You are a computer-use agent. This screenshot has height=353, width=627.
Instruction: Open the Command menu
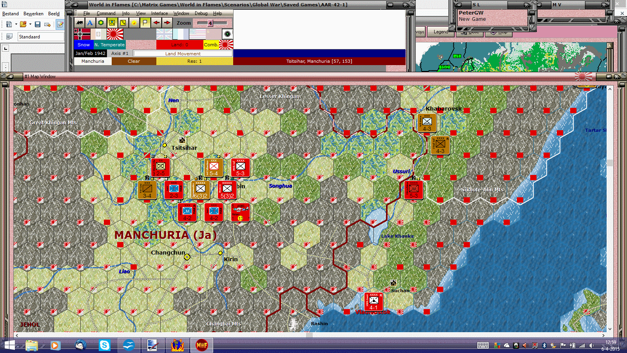click(106, 13)
